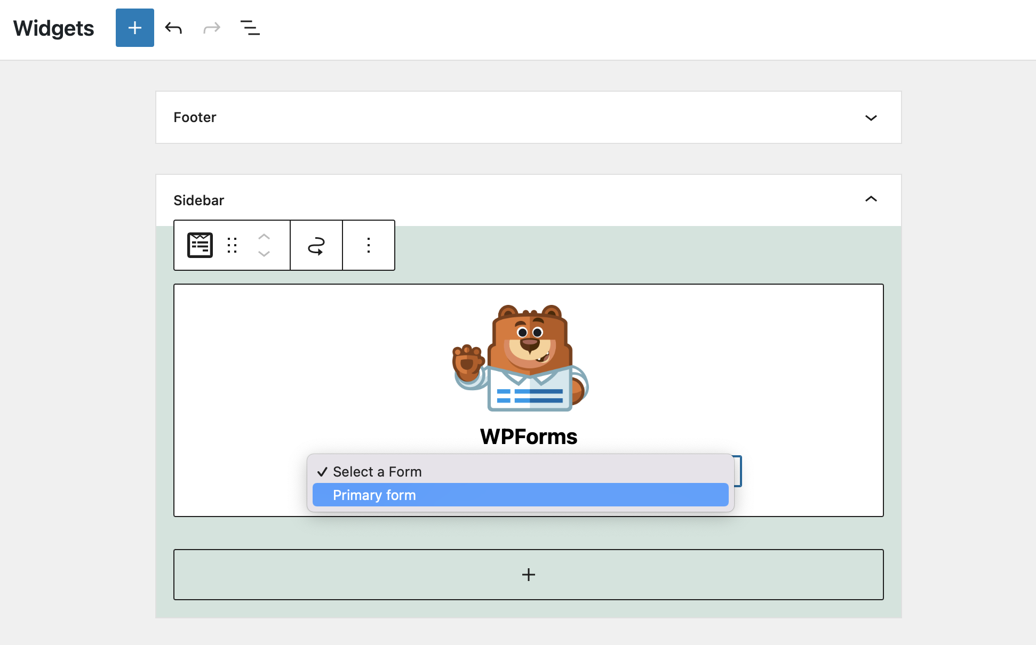Open block options menu
The width and height of the screenshot is (1036, 645).
tap(369, 245)
